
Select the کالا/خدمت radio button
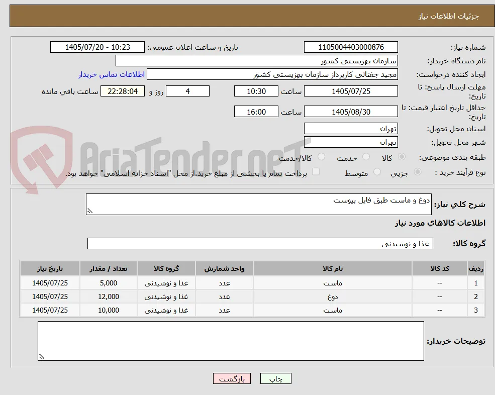coord(321,157)
